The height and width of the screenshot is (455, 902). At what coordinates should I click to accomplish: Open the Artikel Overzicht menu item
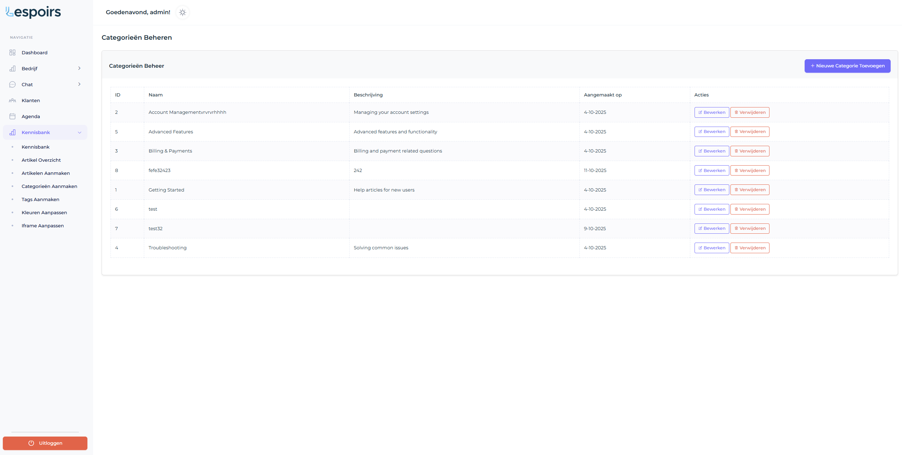click(41, 160)
